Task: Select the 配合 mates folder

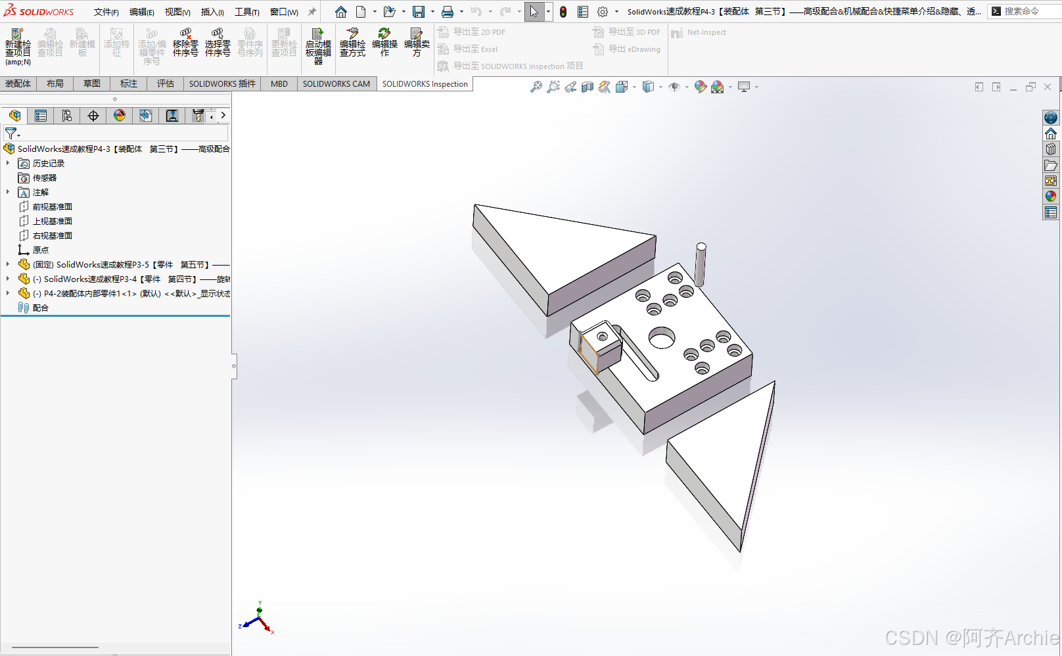Action: tap(40, 308)
